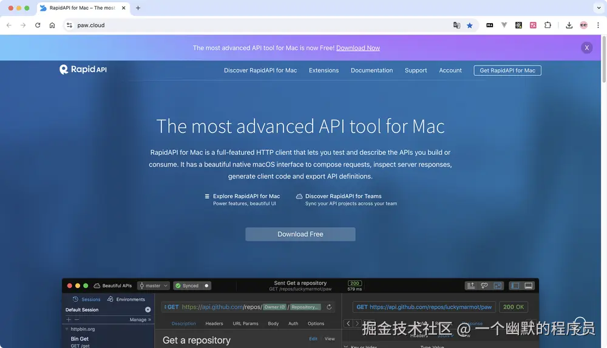Open the translate page icon
Screen dimensions: 607x348
[x=456, y=25]
